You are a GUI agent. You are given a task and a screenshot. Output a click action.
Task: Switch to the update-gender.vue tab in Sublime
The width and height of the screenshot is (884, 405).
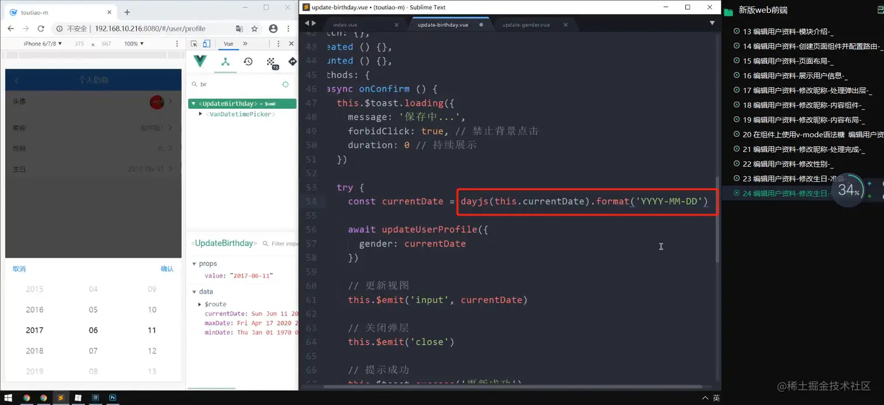526,25
